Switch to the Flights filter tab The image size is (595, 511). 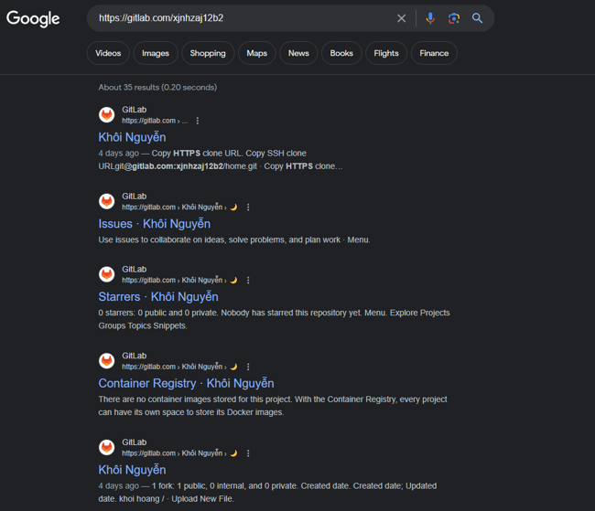[x=386, y=53]
